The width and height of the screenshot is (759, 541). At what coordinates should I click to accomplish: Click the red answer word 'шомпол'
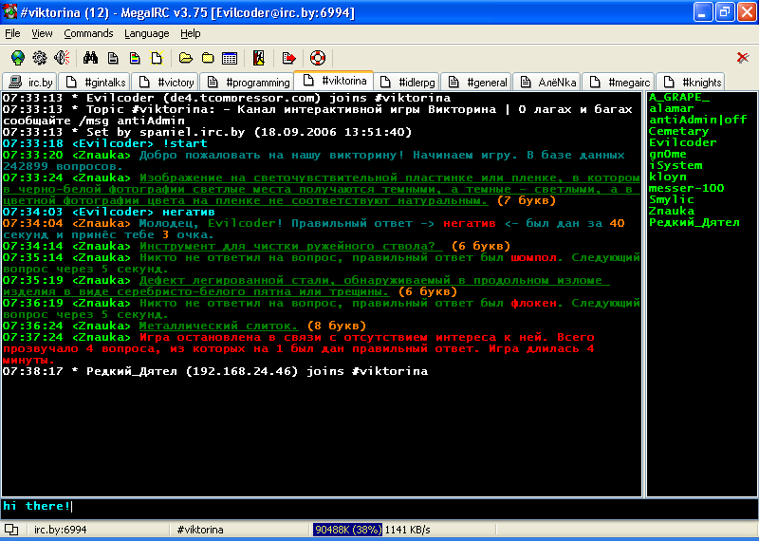[533, 257]
